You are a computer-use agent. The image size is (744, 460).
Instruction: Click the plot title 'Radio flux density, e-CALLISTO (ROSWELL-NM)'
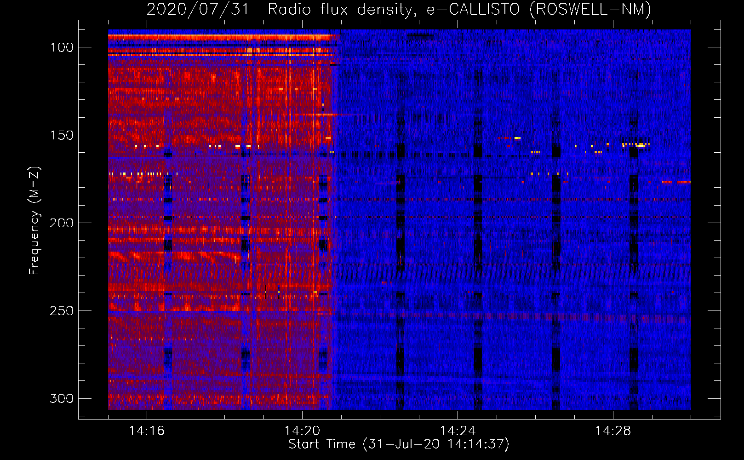pyautogui.click(x=459, y=9)
